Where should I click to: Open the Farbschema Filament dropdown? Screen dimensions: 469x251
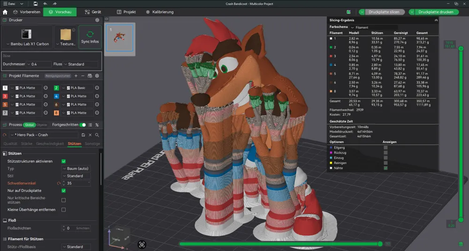click(374, 27)
